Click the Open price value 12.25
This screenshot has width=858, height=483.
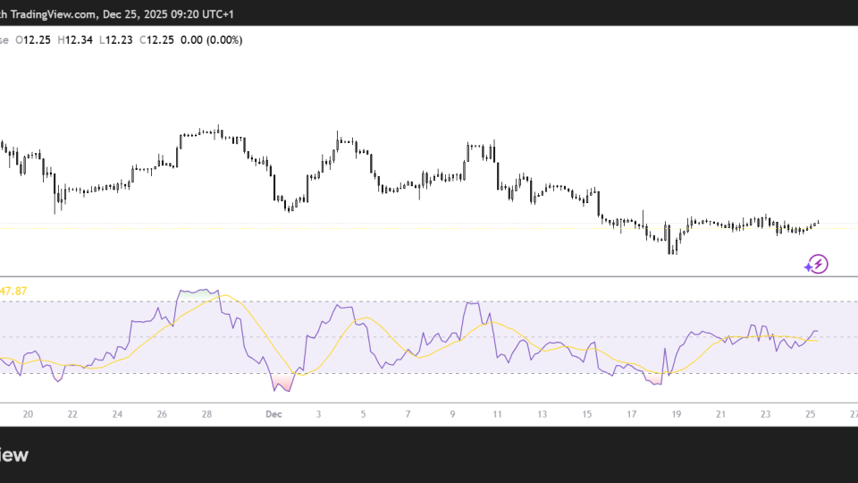pyautogui.click(x=37, y=40)
